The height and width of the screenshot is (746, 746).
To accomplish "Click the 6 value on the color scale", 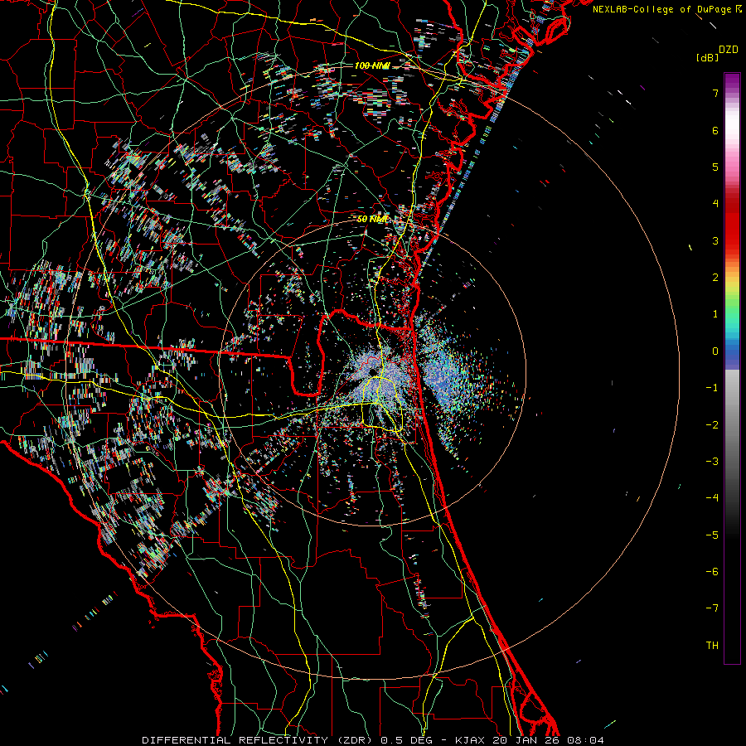I will pyautogui.click(x=715, y=130).
